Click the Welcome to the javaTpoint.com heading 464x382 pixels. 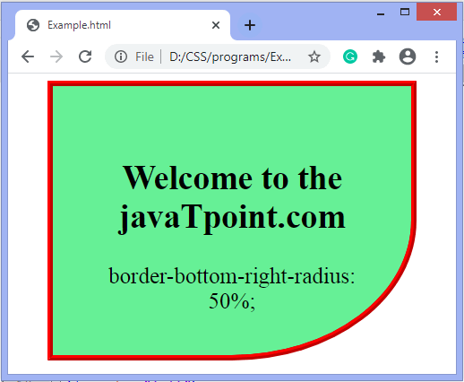[232, 197]
